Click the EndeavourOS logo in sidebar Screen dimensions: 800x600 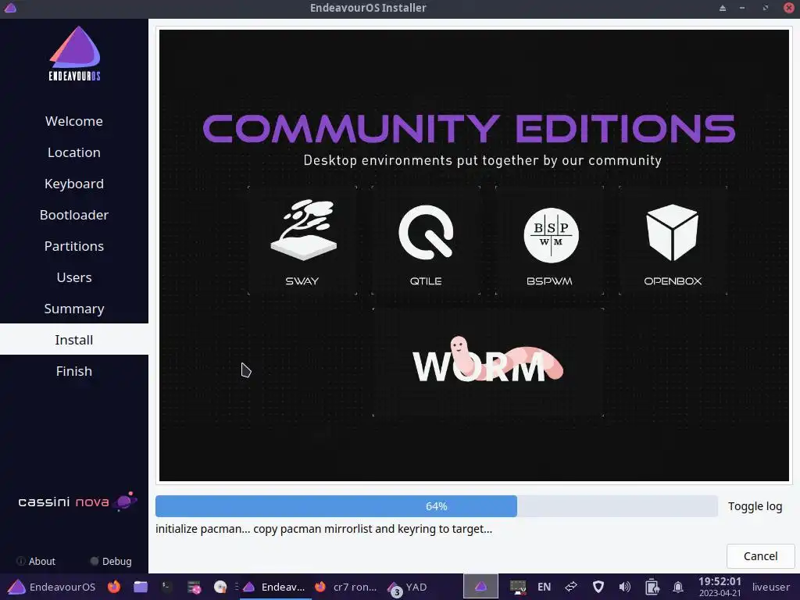74,54
